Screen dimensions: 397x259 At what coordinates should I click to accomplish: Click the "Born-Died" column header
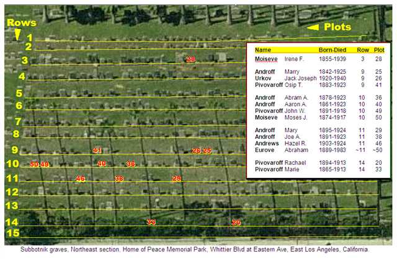click(332, 50)
